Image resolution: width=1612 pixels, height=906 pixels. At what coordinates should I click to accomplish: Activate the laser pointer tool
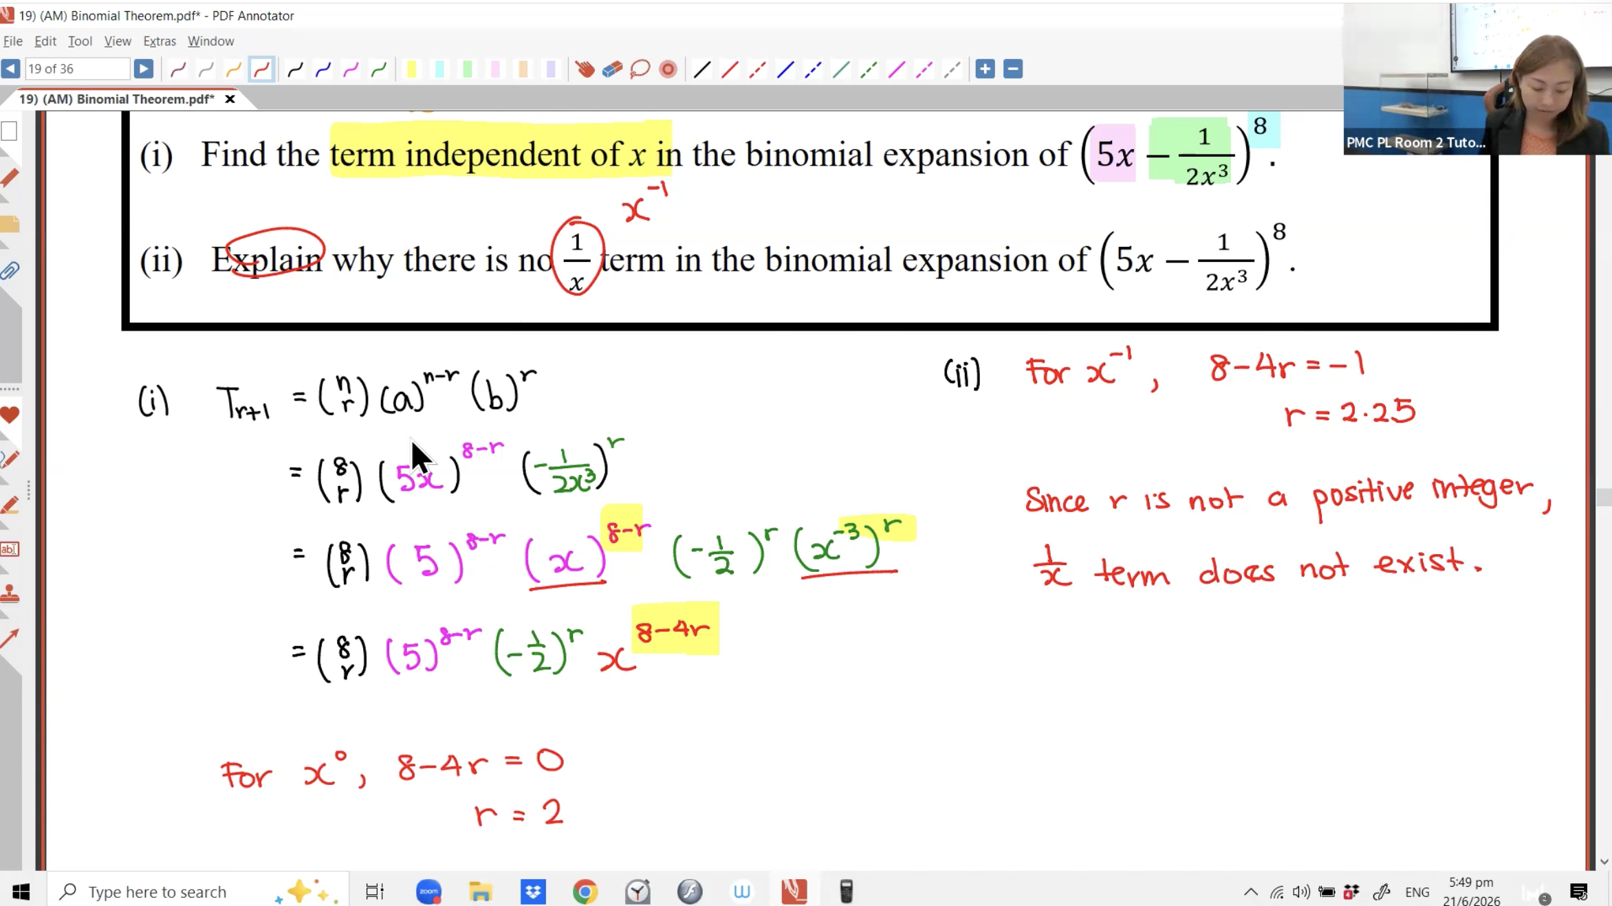click(x=668, y=69)
